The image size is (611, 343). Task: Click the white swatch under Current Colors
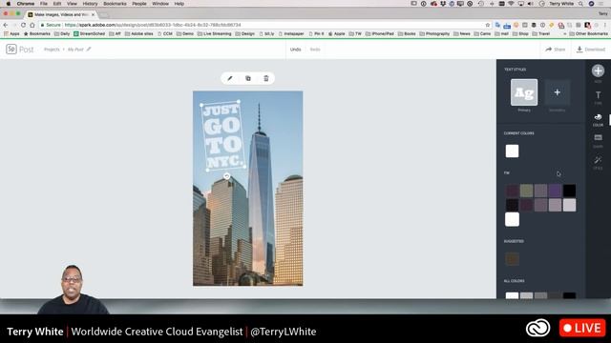(512, 151)
